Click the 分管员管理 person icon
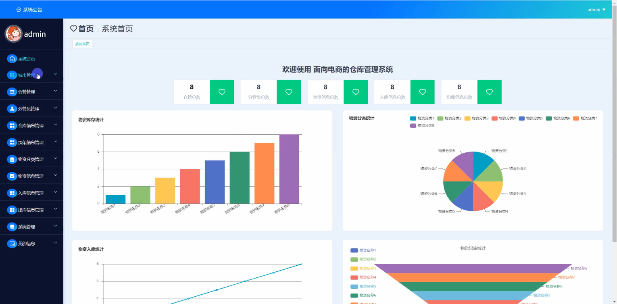The image size is (617, 304). tap(12, 109)
